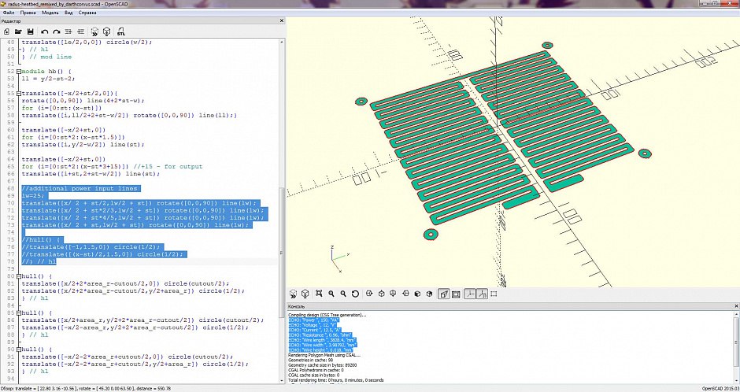Zoom out of the 3D view

click(343, 294)
